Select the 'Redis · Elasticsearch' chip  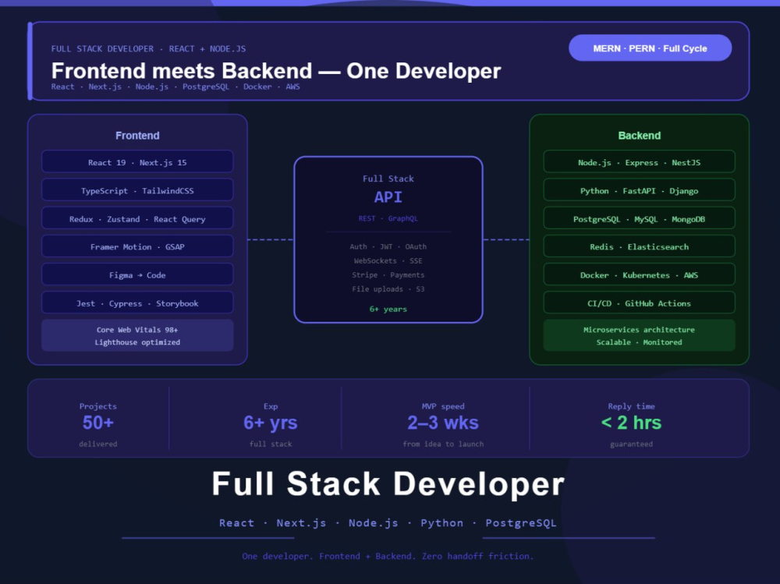(640, 246)
